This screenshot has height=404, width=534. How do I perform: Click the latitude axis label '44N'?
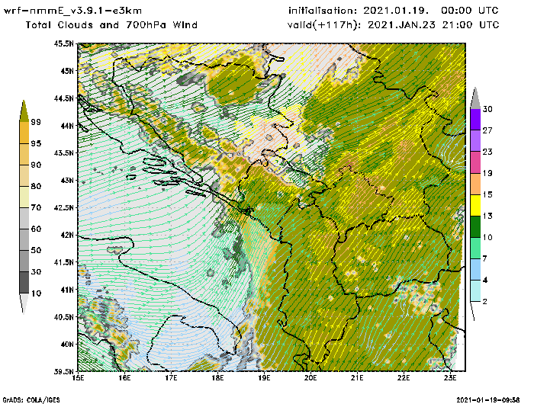click(67, 126)
